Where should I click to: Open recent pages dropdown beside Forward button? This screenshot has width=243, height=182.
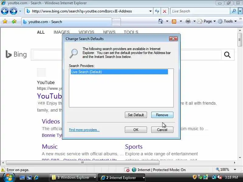point(20,11)
